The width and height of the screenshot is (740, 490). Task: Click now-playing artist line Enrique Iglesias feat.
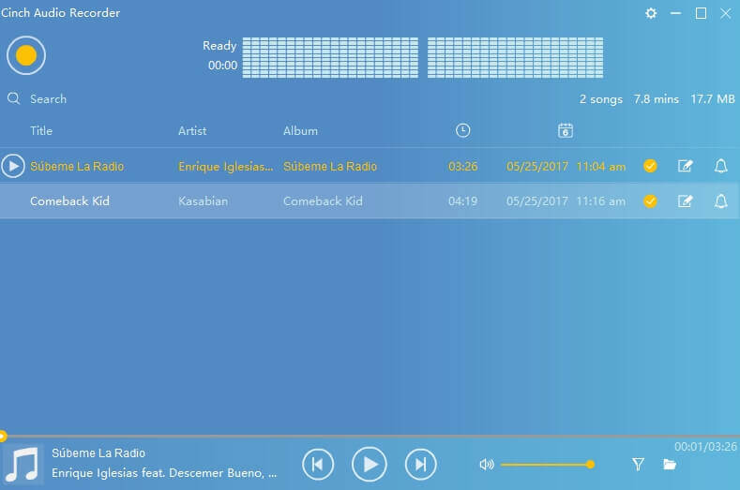coord(164,473)
